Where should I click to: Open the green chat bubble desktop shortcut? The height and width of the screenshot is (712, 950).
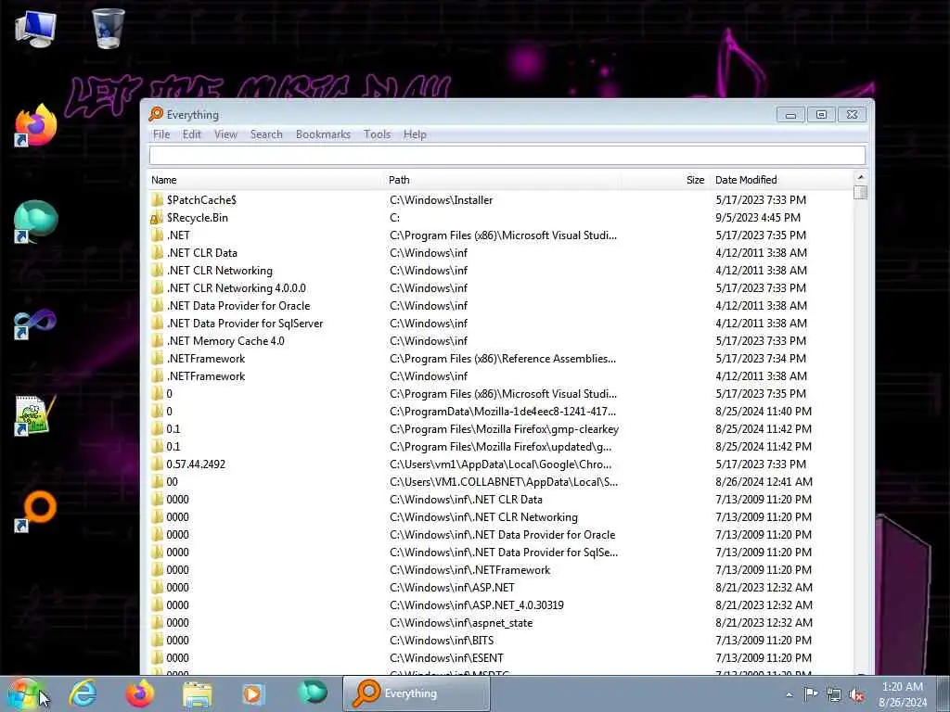click(x=35, y=222)
